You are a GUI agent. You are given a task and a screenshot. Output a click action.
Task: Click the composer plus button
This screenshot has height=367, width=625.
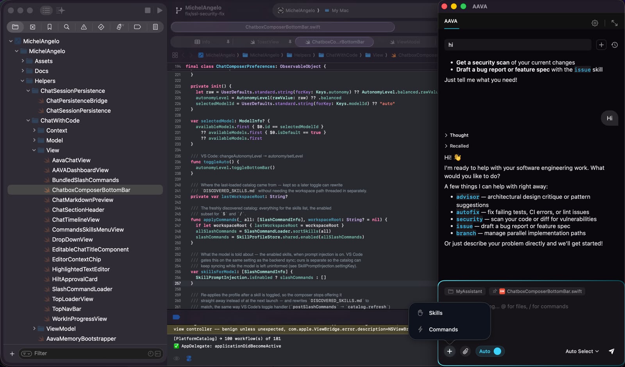pyautogui.click(x=450, y=351)
